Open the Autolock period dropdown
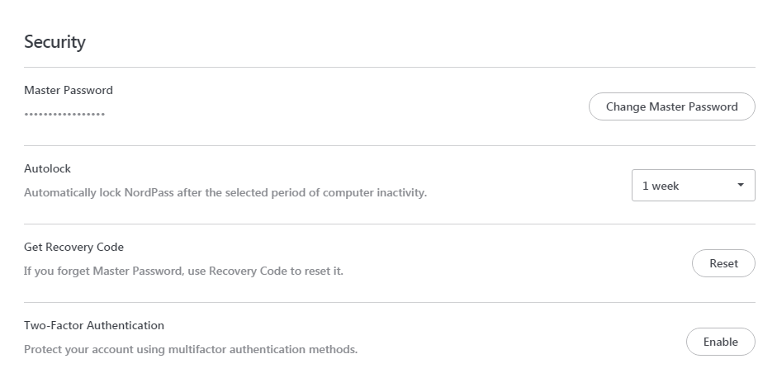777x392 pixels. [x=693, y=186]
